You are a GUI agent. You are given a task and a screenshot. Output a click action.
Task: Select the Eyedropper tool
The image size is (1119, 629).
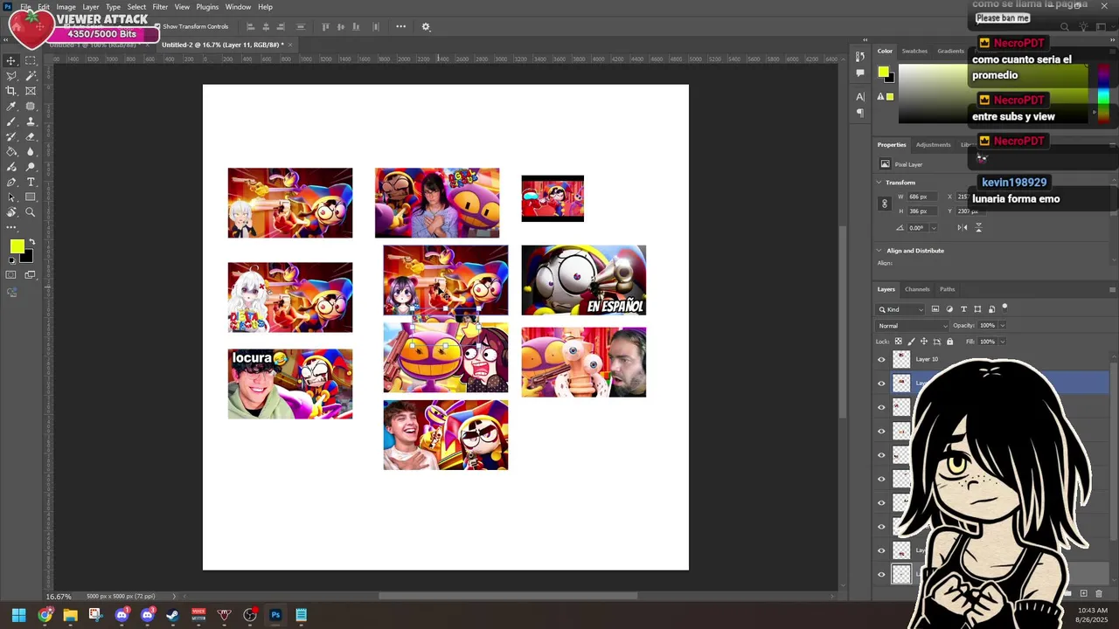[x=11, y=107]
